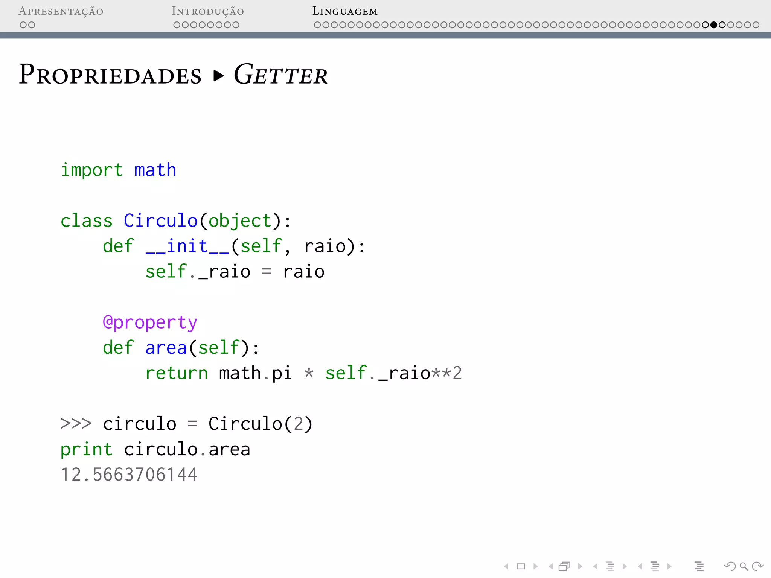Screen dimensions: 771x578
Task: Click the 'self._raio = raio' line
Action: [x=235, y=272]
